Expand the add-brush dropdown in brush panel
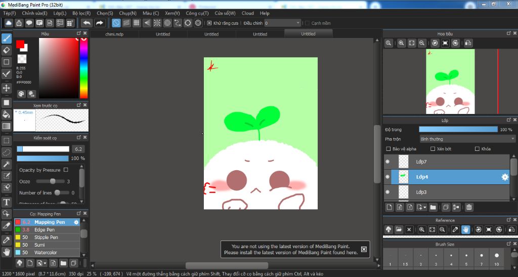The width and height of the screenshot is (518, 277). 45,263
